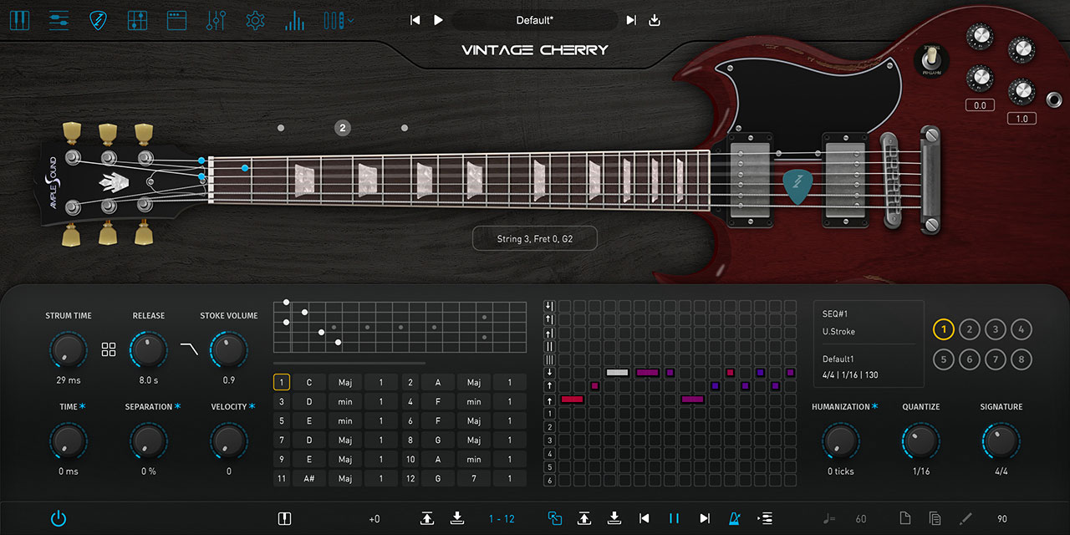Click the 1.0 knob value box

pyautogui.click(x=1022, y=119)
